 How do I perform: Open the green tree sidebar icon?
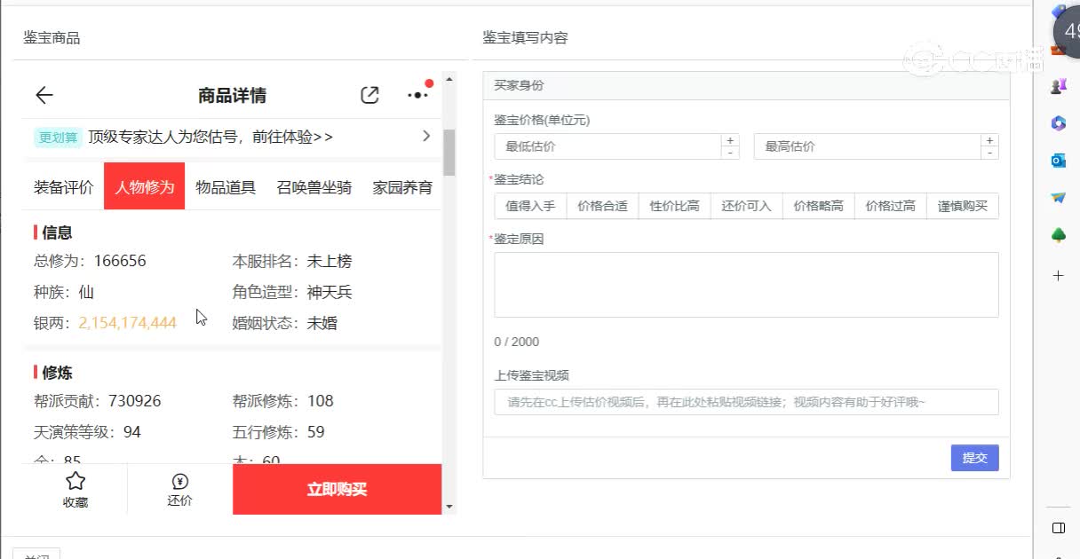pyautogui.click(x=1058, y=235)
